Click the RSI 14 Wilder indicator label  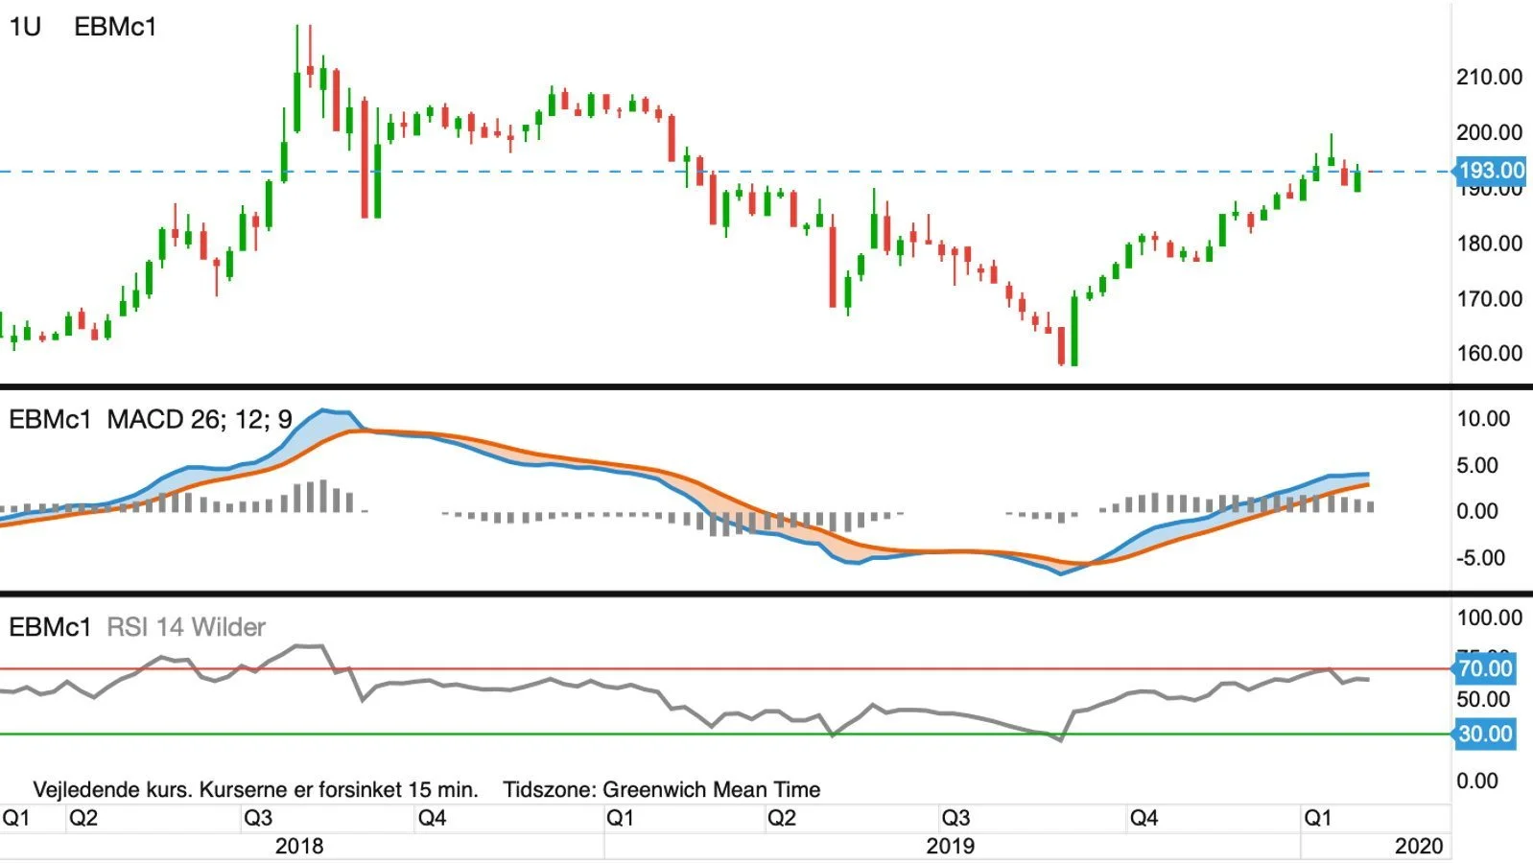point(186,627)
